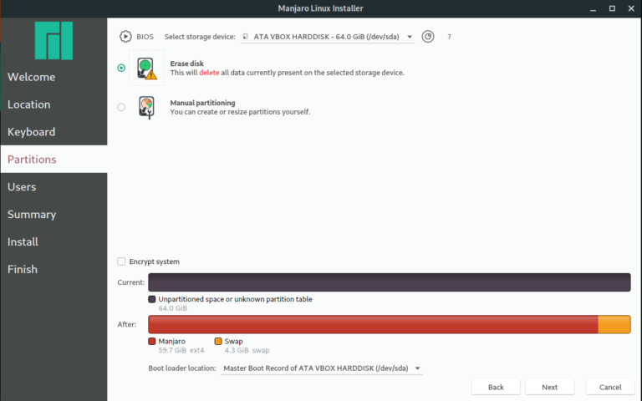
Task: Click the '59.7 GiB ext4' size text
Action: (181, 350)
